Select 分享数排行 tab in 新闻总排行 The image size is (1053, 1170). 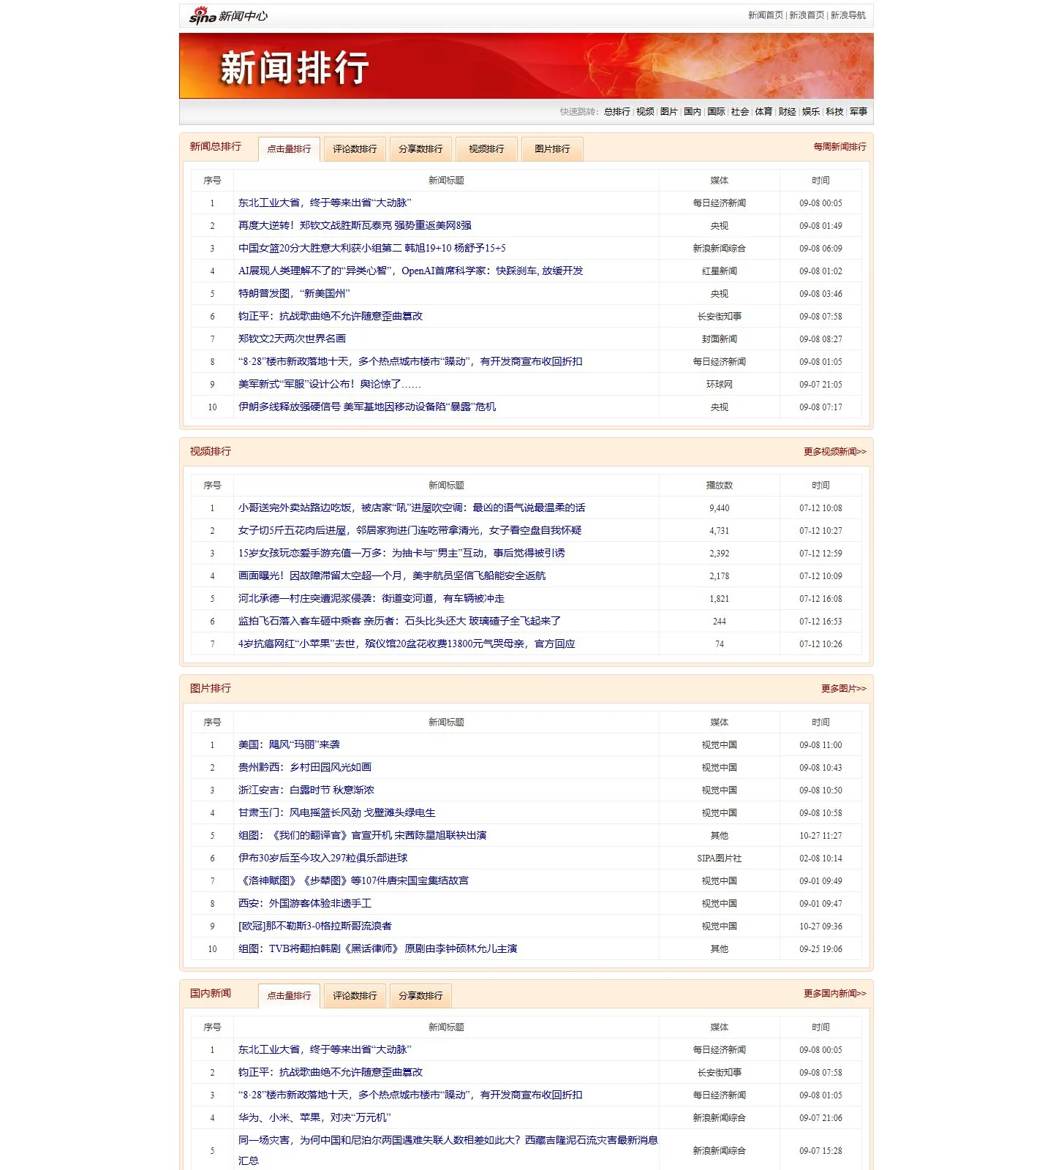(x=420, y=149)
